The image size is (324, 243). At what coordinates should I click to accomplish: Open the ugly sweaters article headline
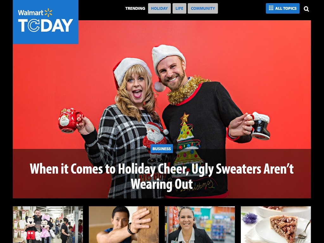(162, 176)
